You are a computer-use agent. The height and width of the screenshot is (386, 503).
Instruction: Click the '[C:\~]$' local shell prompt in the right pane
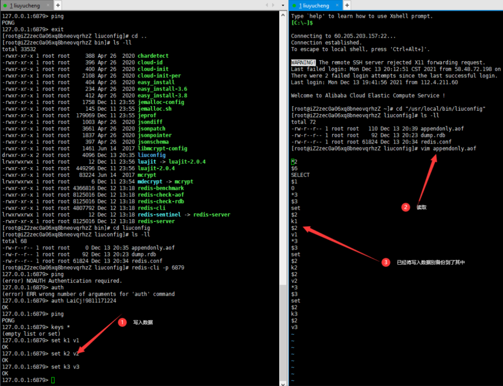point(302,23)
